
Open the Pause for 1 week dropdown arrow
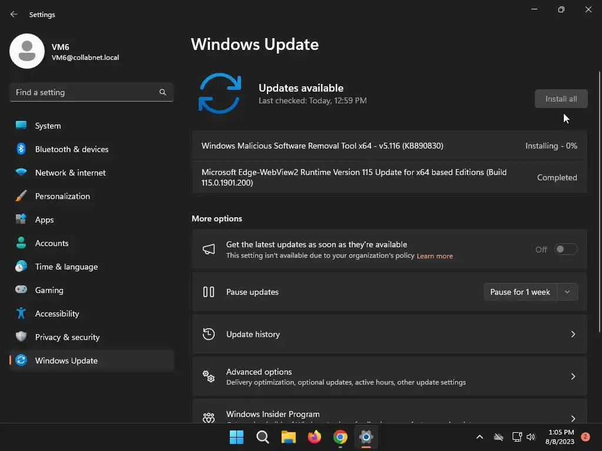click(x=567, y=292)
